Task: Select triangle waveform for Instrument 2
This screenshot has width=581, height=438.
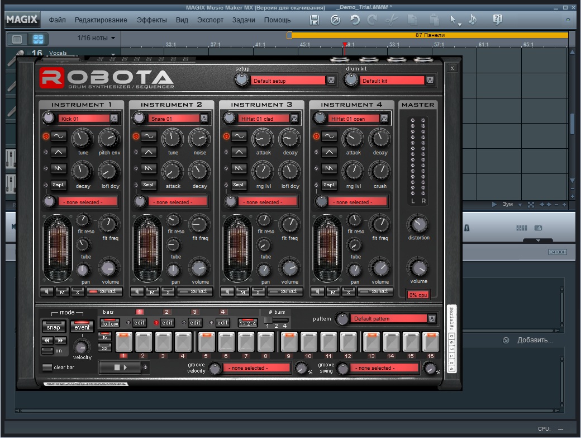Action: 149,152
